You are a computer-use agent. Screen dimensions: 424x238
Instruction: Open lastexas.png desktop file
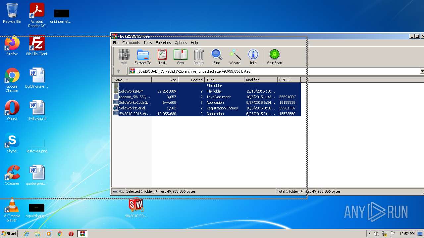[x=37, y=145]
